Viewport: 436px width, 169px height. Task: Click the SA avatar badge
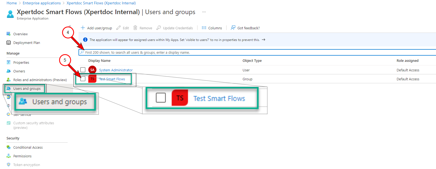coord(92,70)
